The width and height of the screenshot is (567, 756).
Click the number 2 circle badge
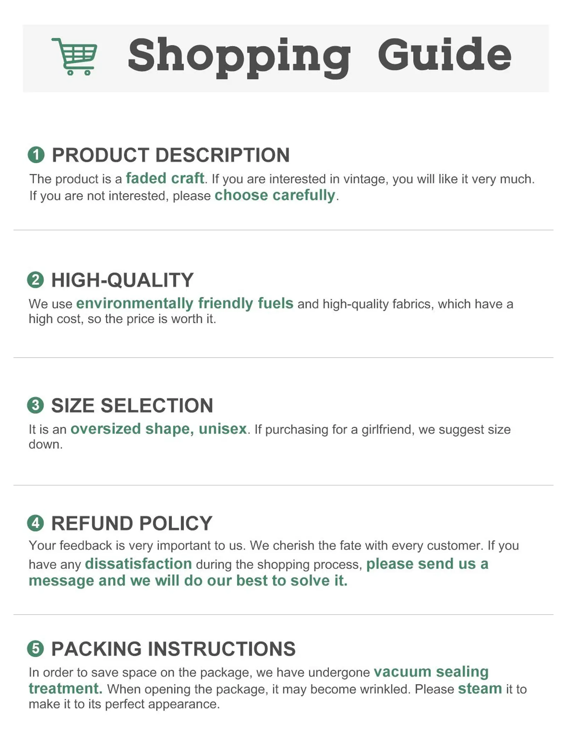(x=35, y=280)
